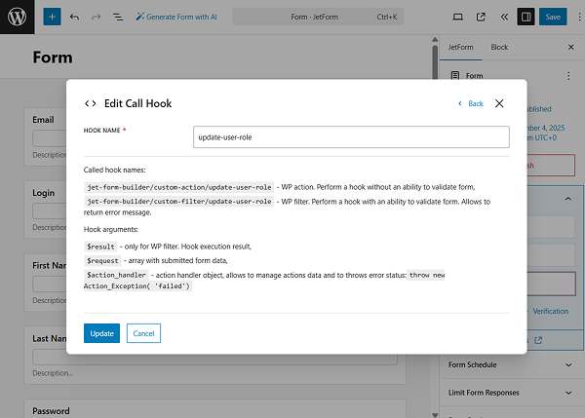Select the Password field block label
Viewport: 585px width, 418px height.
[51, 411]
